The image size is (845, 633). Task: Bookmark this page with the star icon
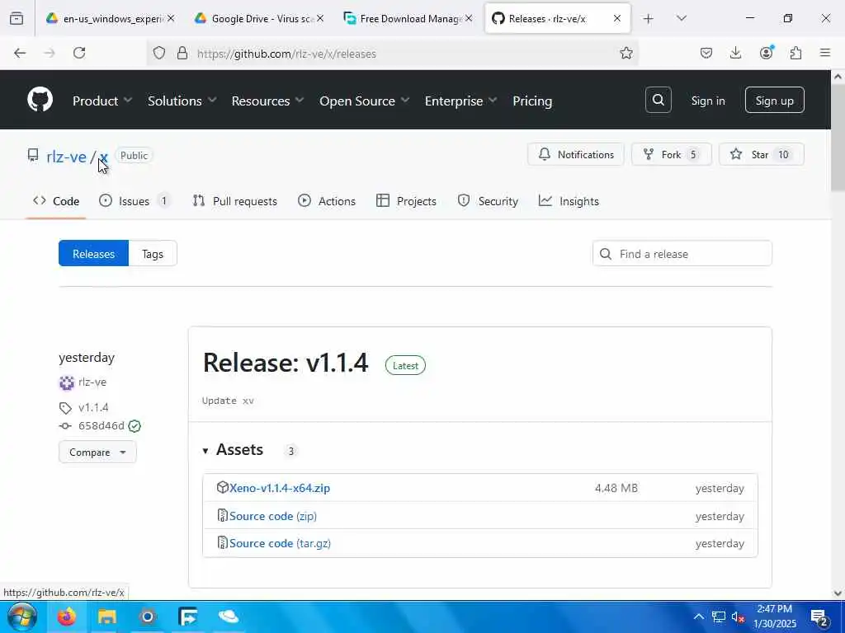pyautogui.click(x=625, y=53)
